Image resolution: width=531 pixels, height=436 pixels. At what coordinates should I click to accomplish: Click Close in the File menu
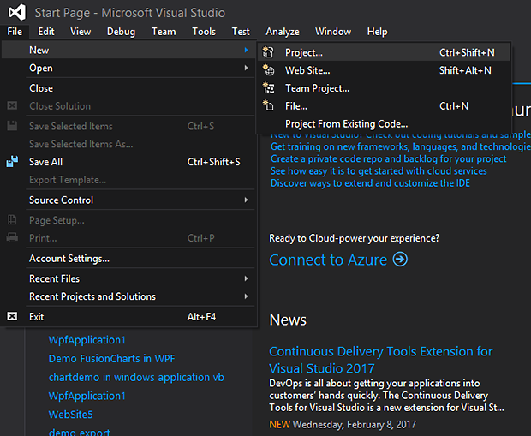pyautogui.click(x=41, y=87)
